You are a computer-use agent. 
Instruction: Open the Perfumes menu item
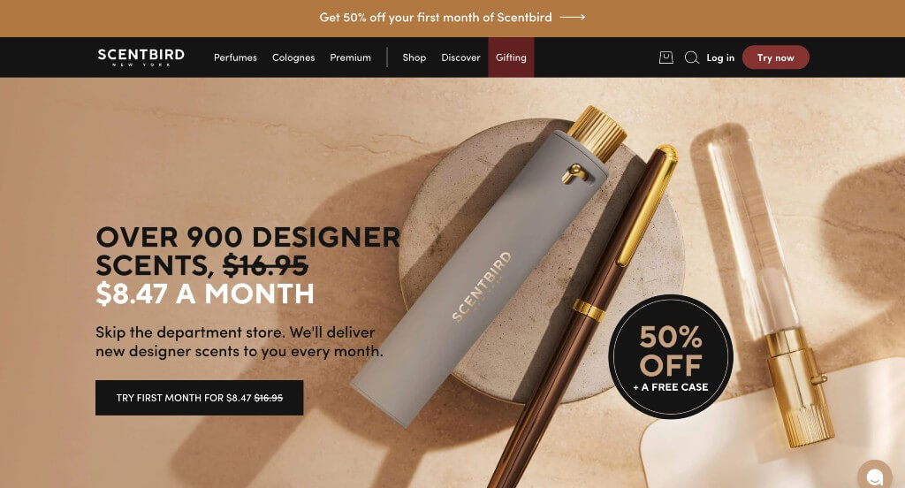(235, 57)
